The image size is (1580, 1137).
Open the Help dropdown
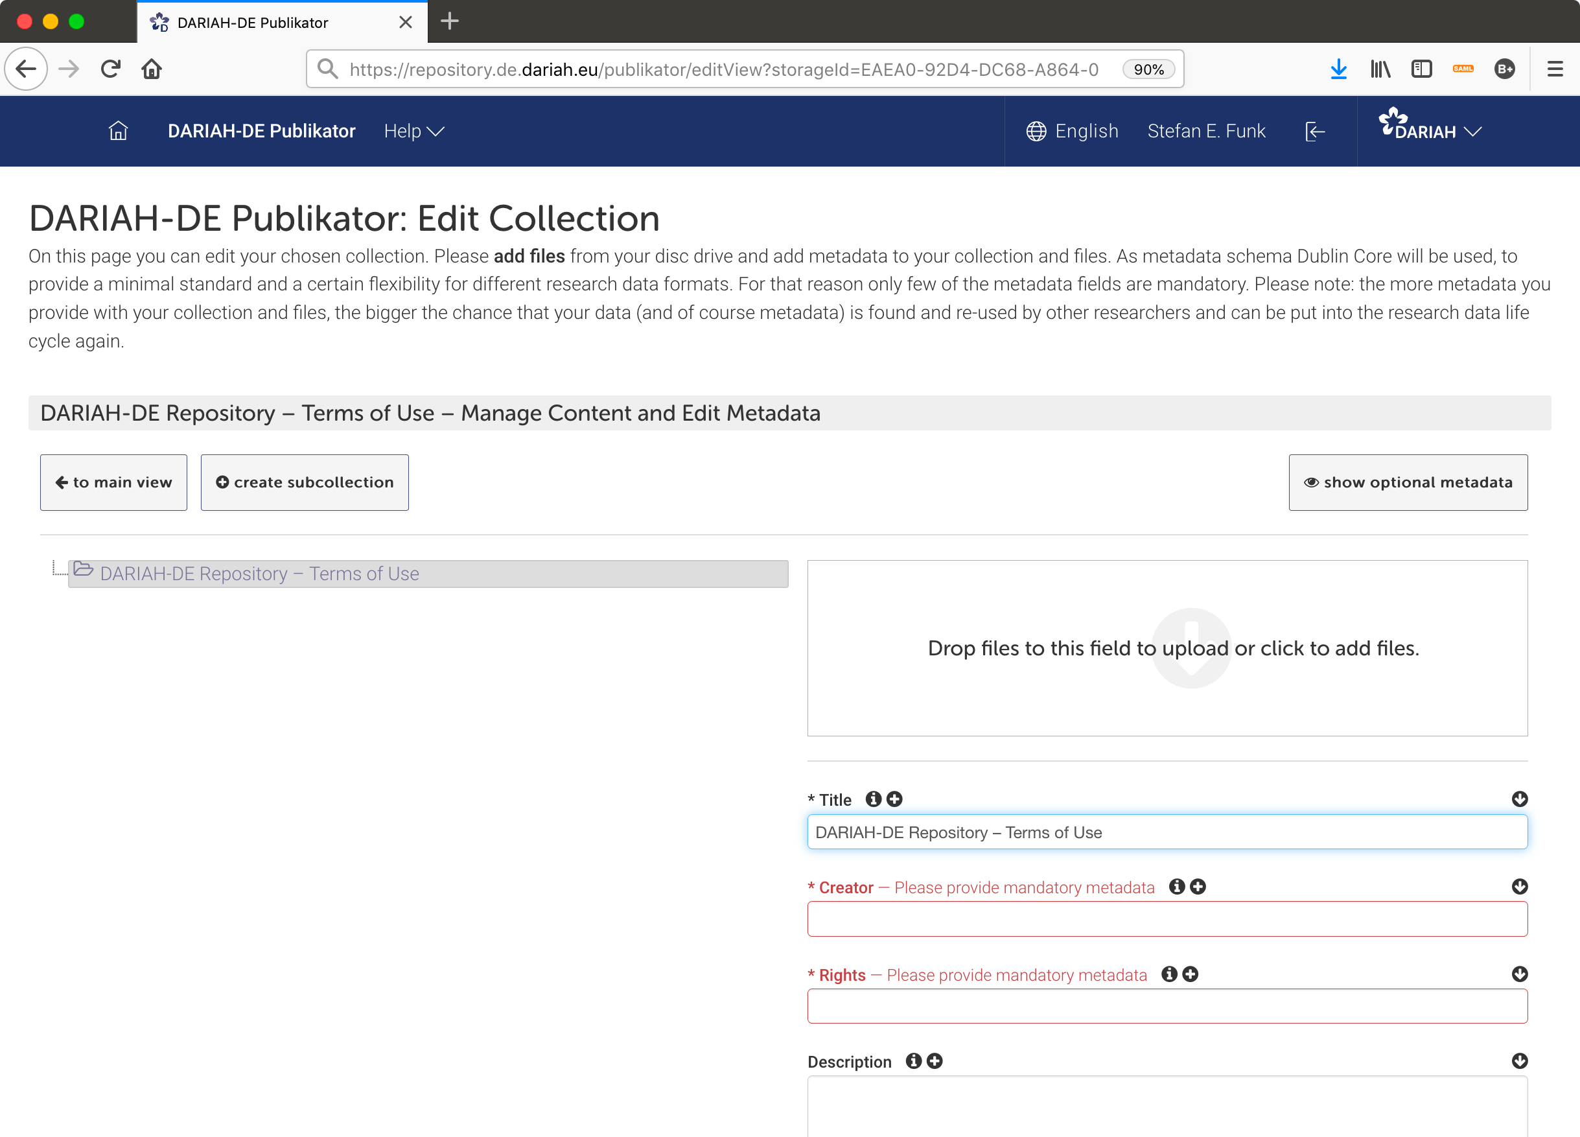point(413,131)
